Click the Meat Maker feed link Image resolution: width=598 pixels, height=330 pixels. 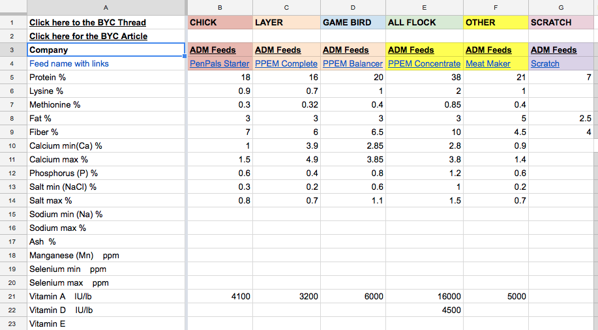[x=488, y=63]
